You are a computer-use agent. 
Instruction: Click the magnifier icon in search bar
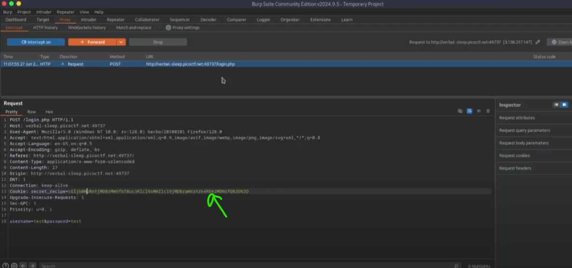456,266
